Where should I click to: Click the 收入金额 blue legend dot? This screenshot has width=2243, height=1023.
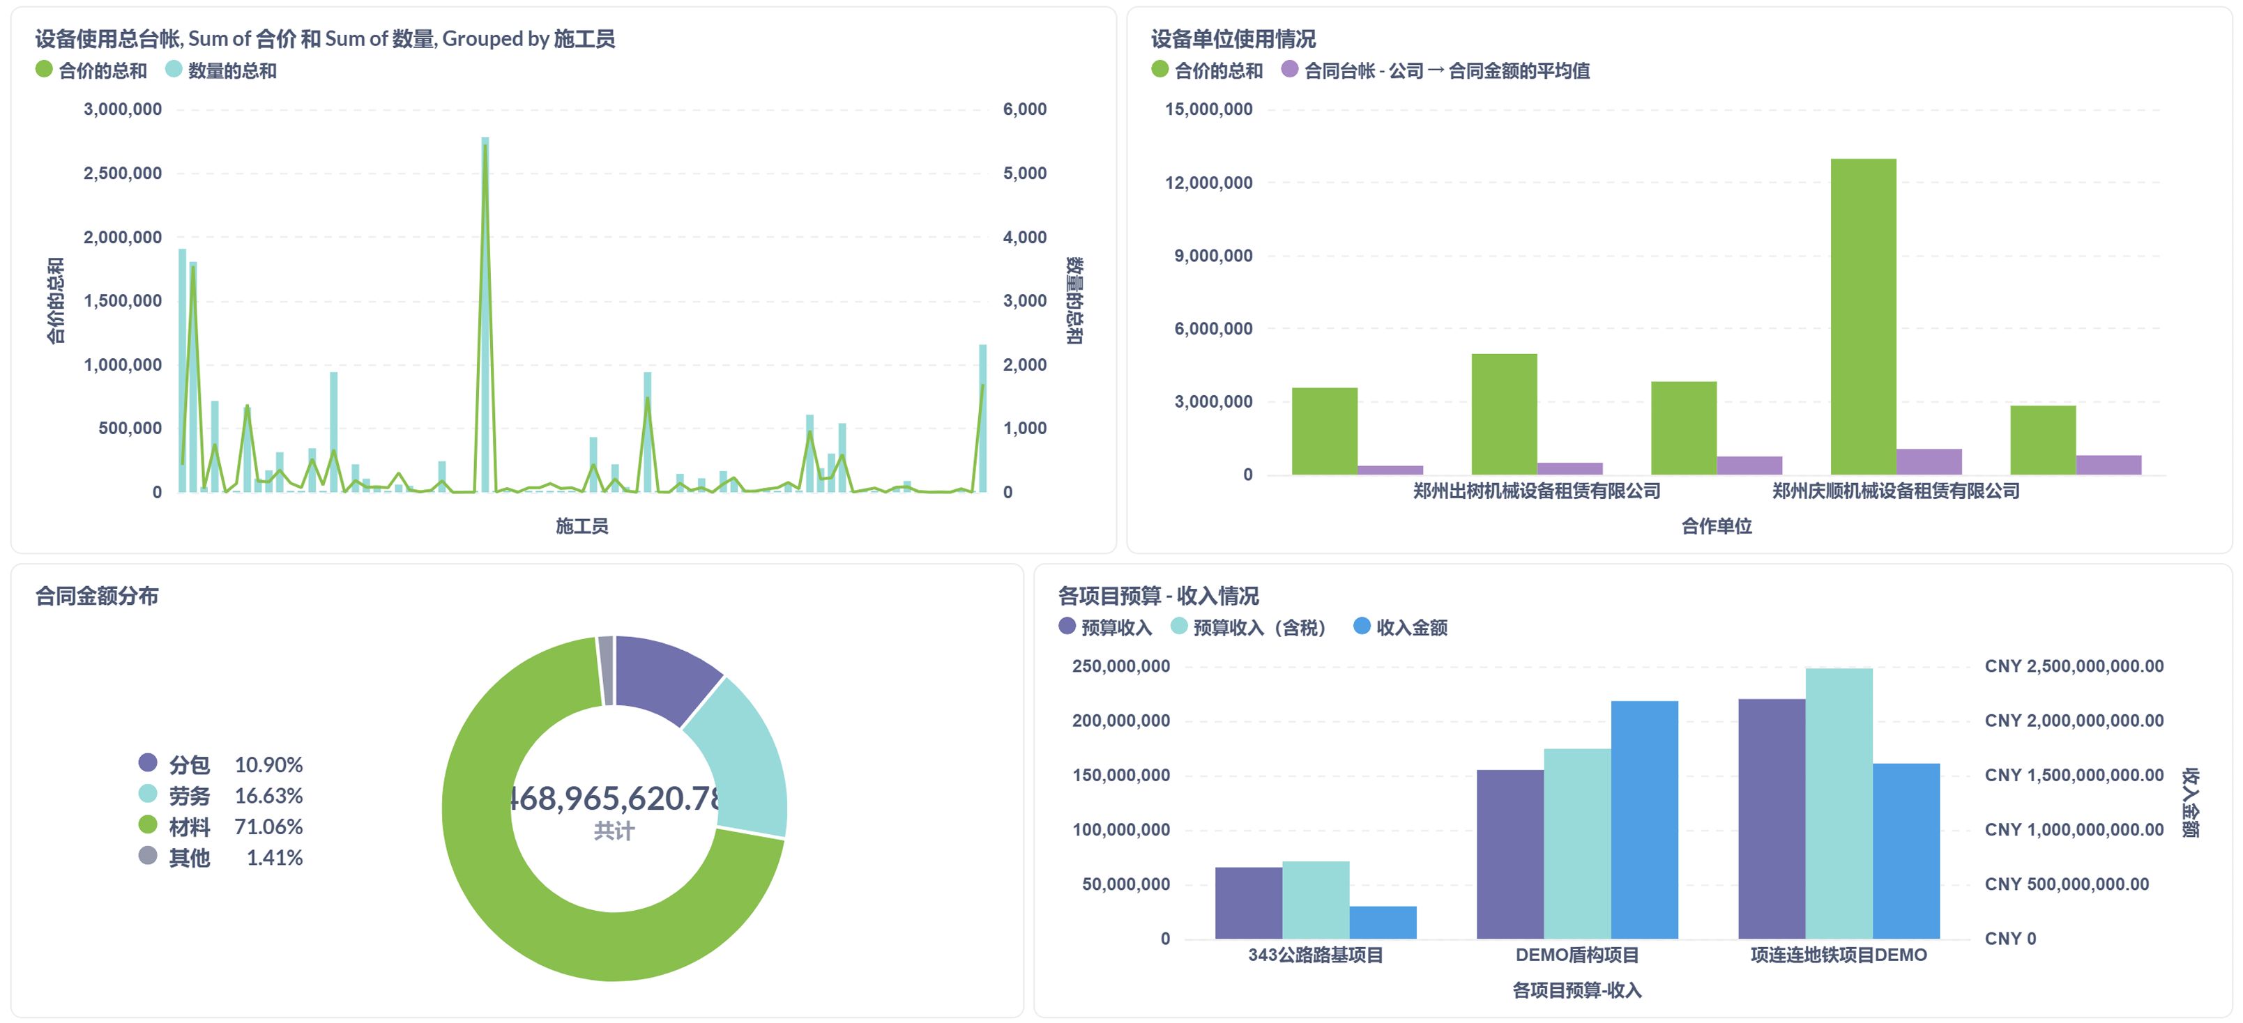(x=1362, y=626)
